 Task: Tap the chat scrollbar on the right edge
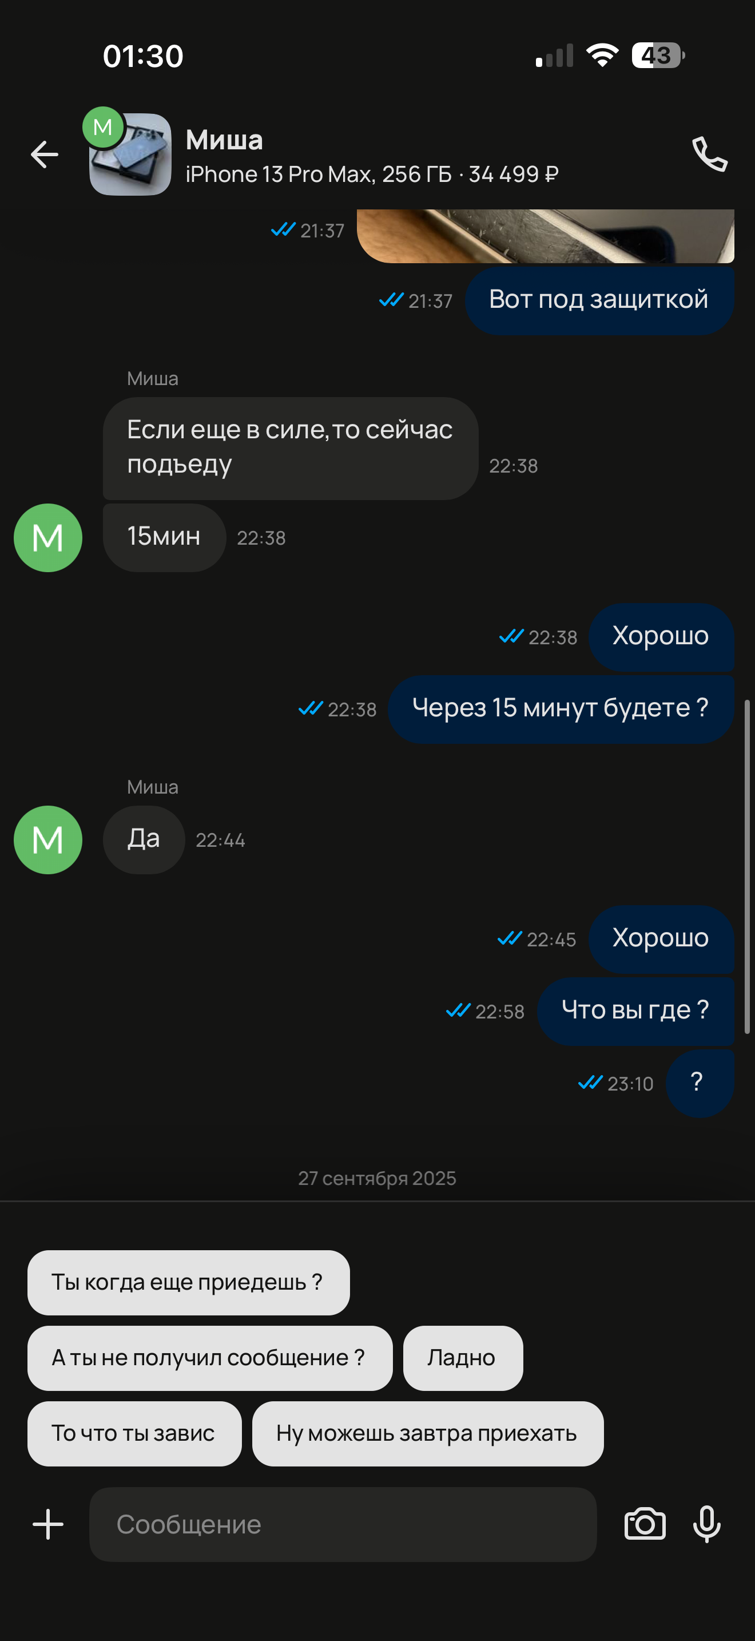click(748, 866)
